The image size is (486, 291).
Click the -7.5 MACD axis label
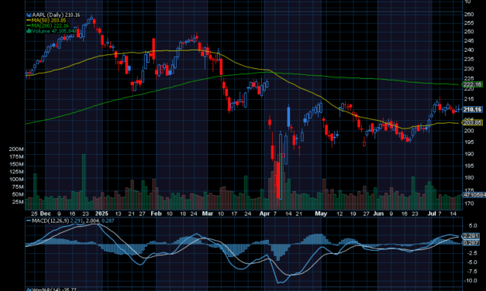point(471,272)
